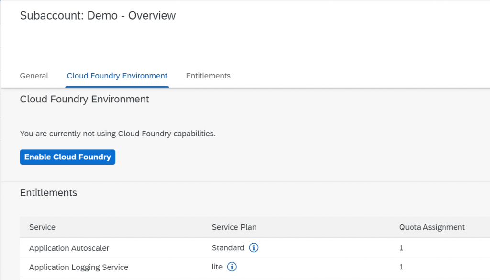Viewport: 490px width, 280px height.
Task: Click the Service column header
Action: point(42,227)
